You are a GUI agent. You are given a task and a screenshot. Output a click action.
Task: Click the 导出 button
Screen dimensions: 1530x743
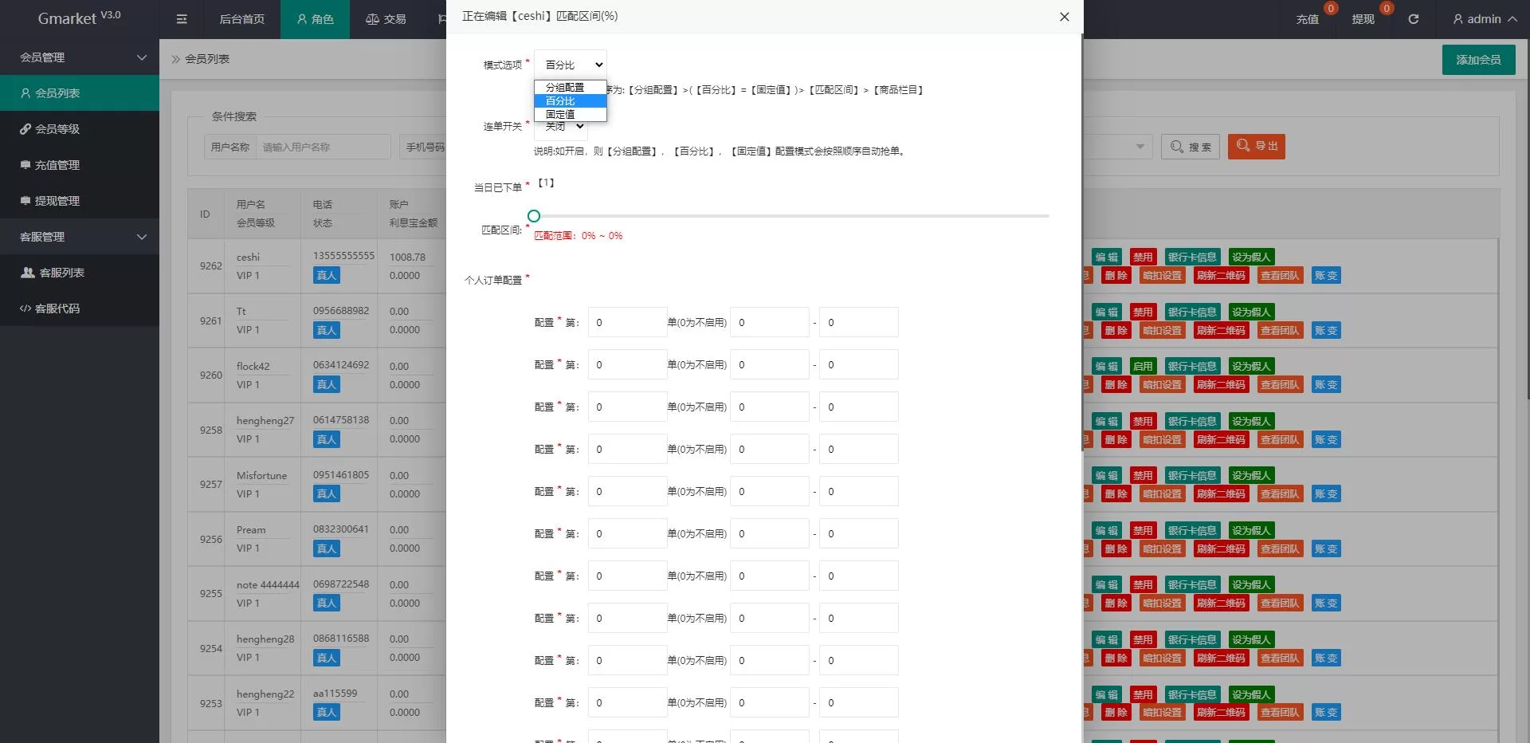[x=1256, y=147]
